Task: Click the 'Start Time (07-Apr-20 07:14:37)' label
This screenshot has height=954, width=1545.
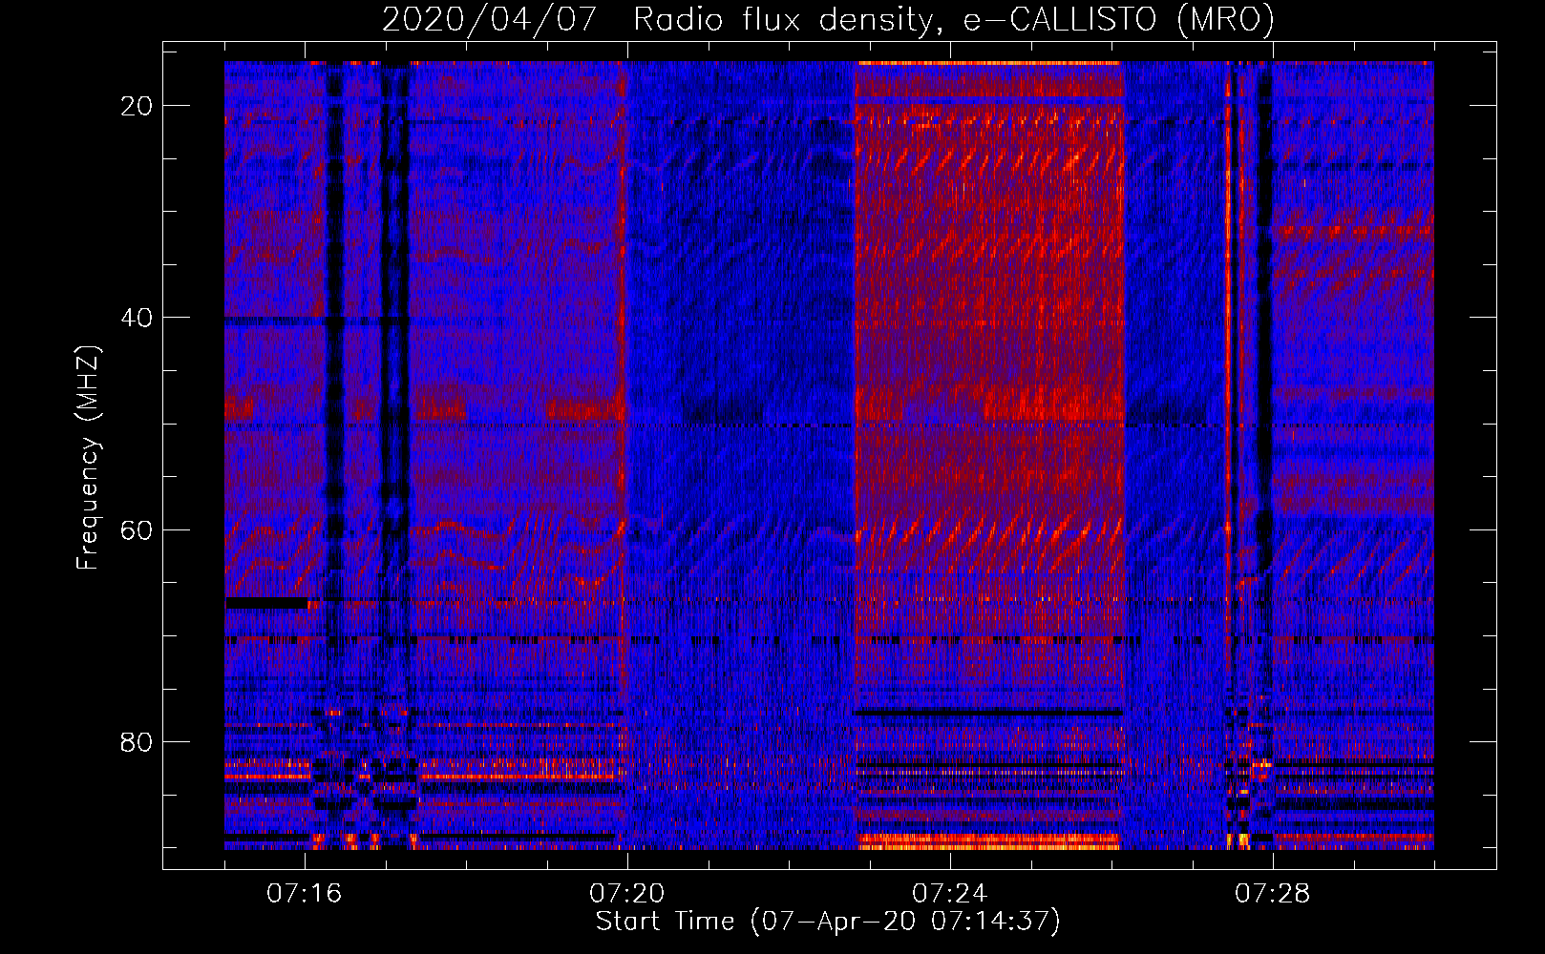Action: pos(828,922)
